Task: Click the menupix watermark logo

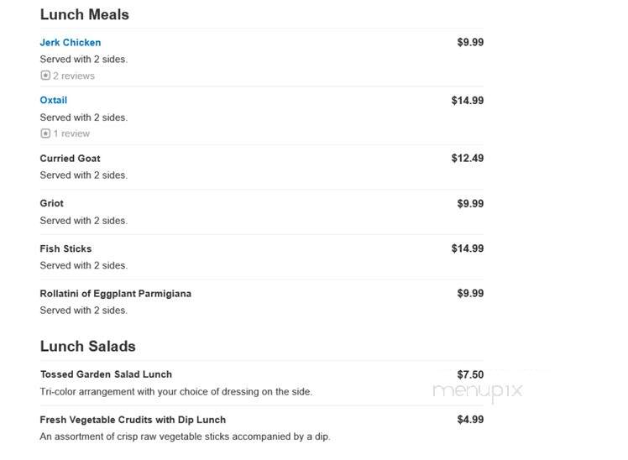Action: click(478, 390)
